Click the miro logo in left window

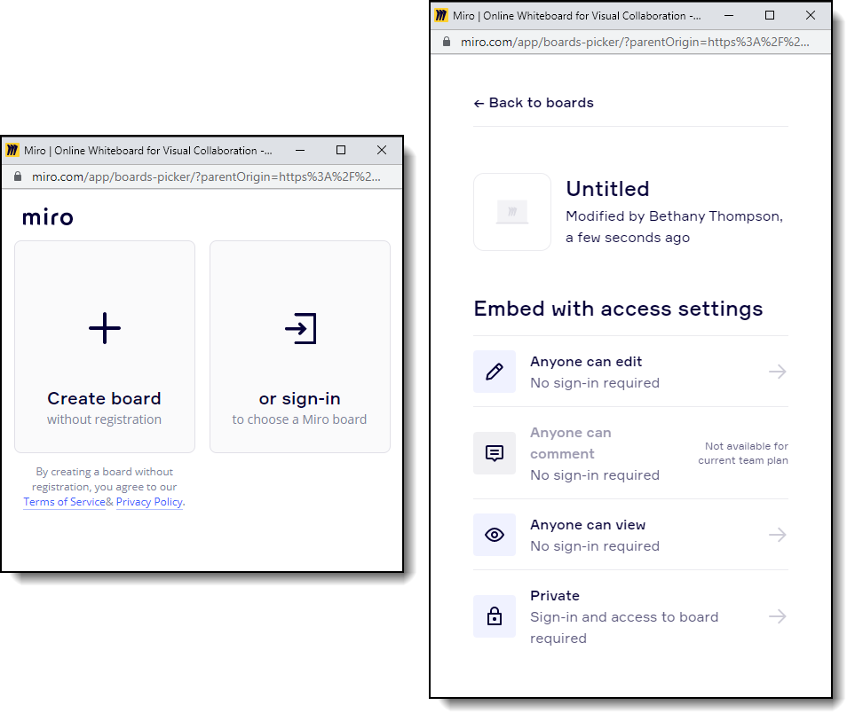[x=48, y=217]
